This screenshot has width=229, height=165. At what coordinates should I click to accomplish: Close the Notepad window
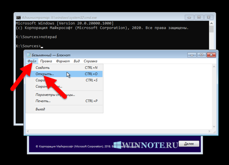click(211, 55)
